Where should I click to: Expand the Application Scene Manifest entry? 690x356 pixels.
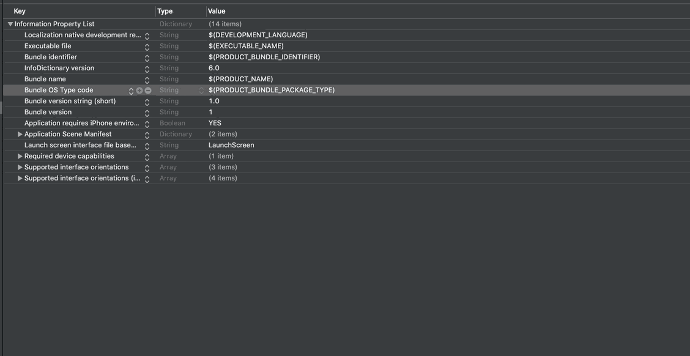(20, 134)
